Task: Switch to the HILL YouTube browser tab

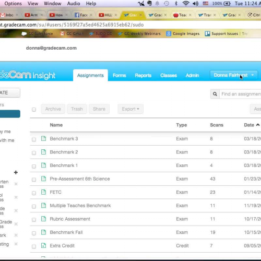Action: [x=108, y=15]
